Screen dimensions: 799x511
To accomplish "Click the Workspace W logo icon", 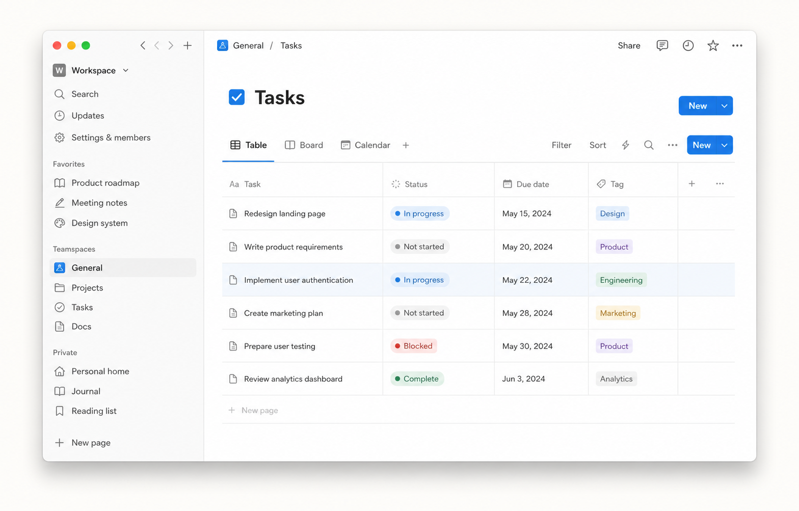I will point(60,70).
